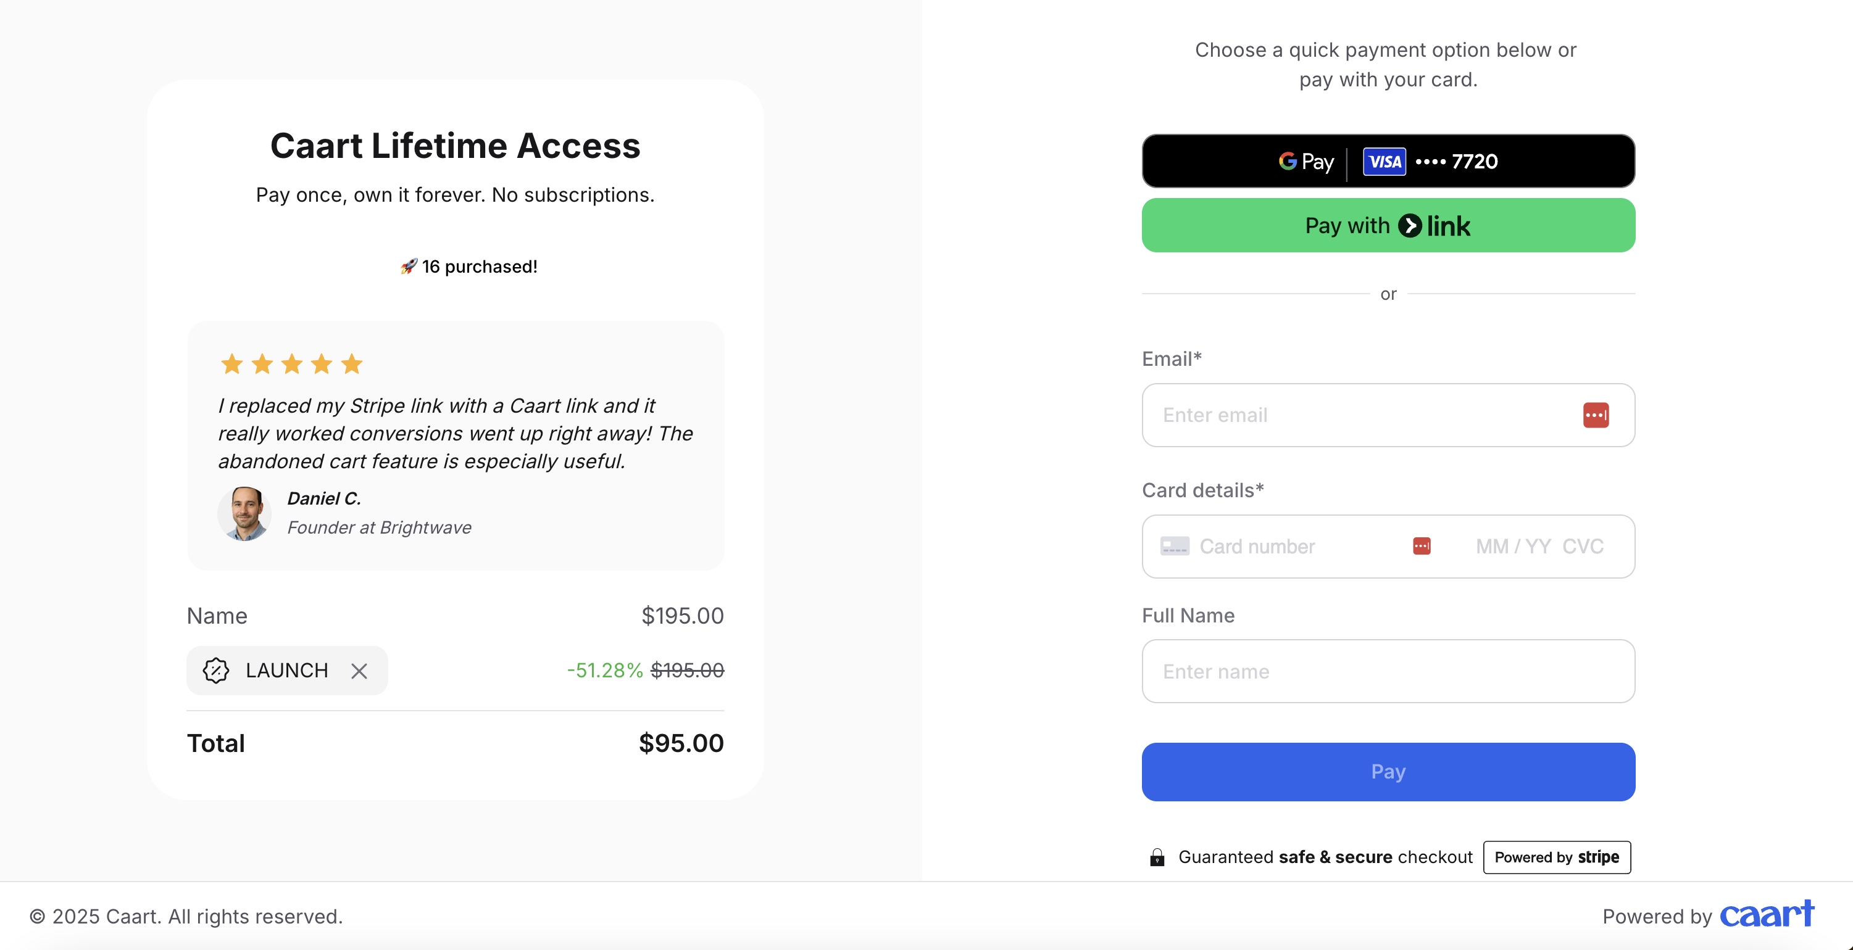Click Daniel C.'s profile photo

pyautogui.click(x=244, y=513)
